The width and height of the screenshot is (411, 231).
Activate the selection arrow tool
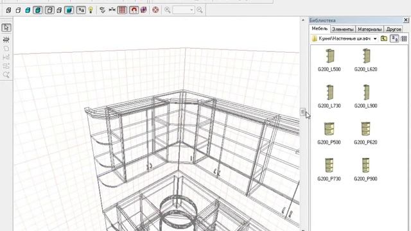coord(6,28)
